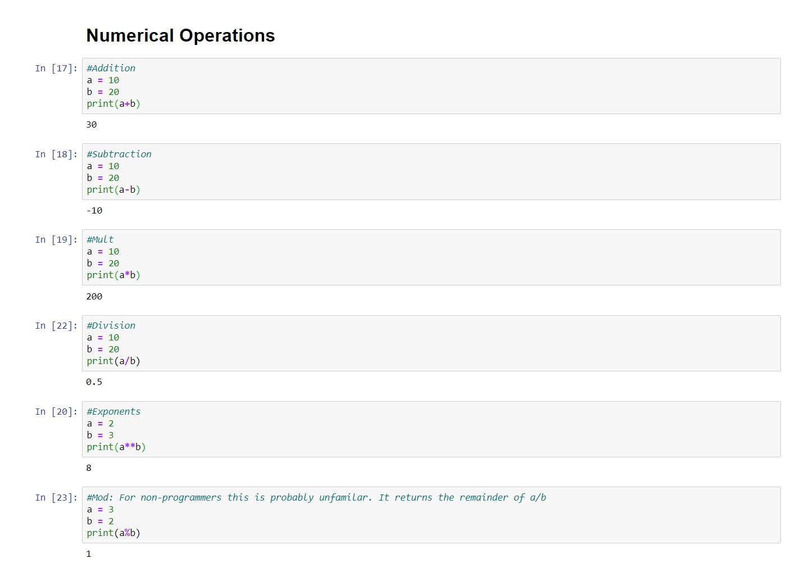Place cursor in print(a+b) line
This screenshot has height=563, width=791.
point(113,104)
